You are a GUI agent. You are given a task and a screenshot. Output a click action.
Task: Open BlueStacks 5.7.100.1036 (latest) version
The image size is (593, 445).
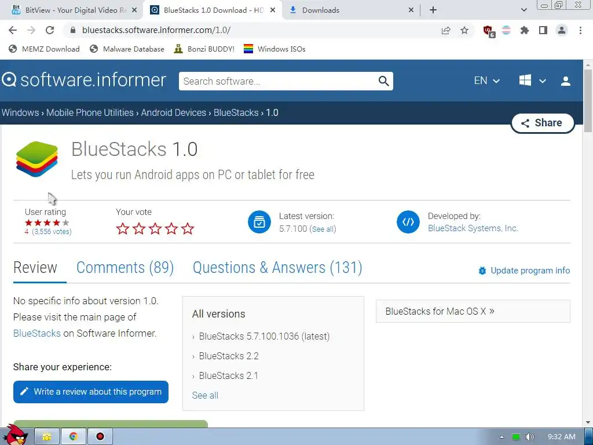(x=264, y=336)
